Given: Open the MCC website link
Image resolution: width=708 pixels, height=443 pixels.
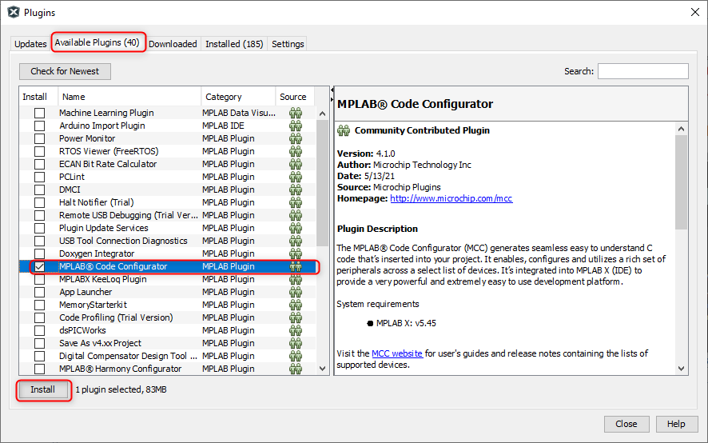Looking at the screenshot, I should tap(396, 353).
